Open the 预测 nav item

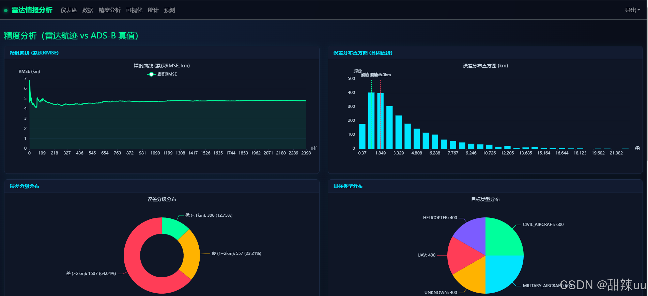click(170, 10)
